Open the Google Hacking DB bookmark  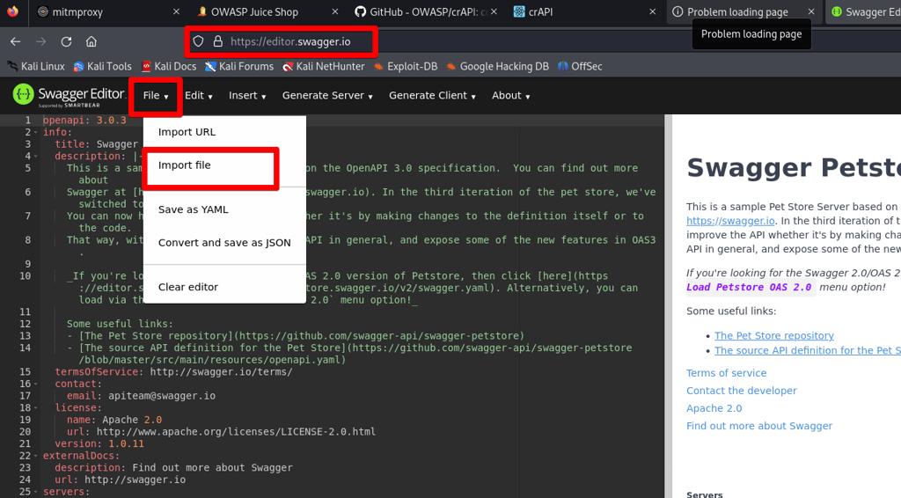[498, 66]
